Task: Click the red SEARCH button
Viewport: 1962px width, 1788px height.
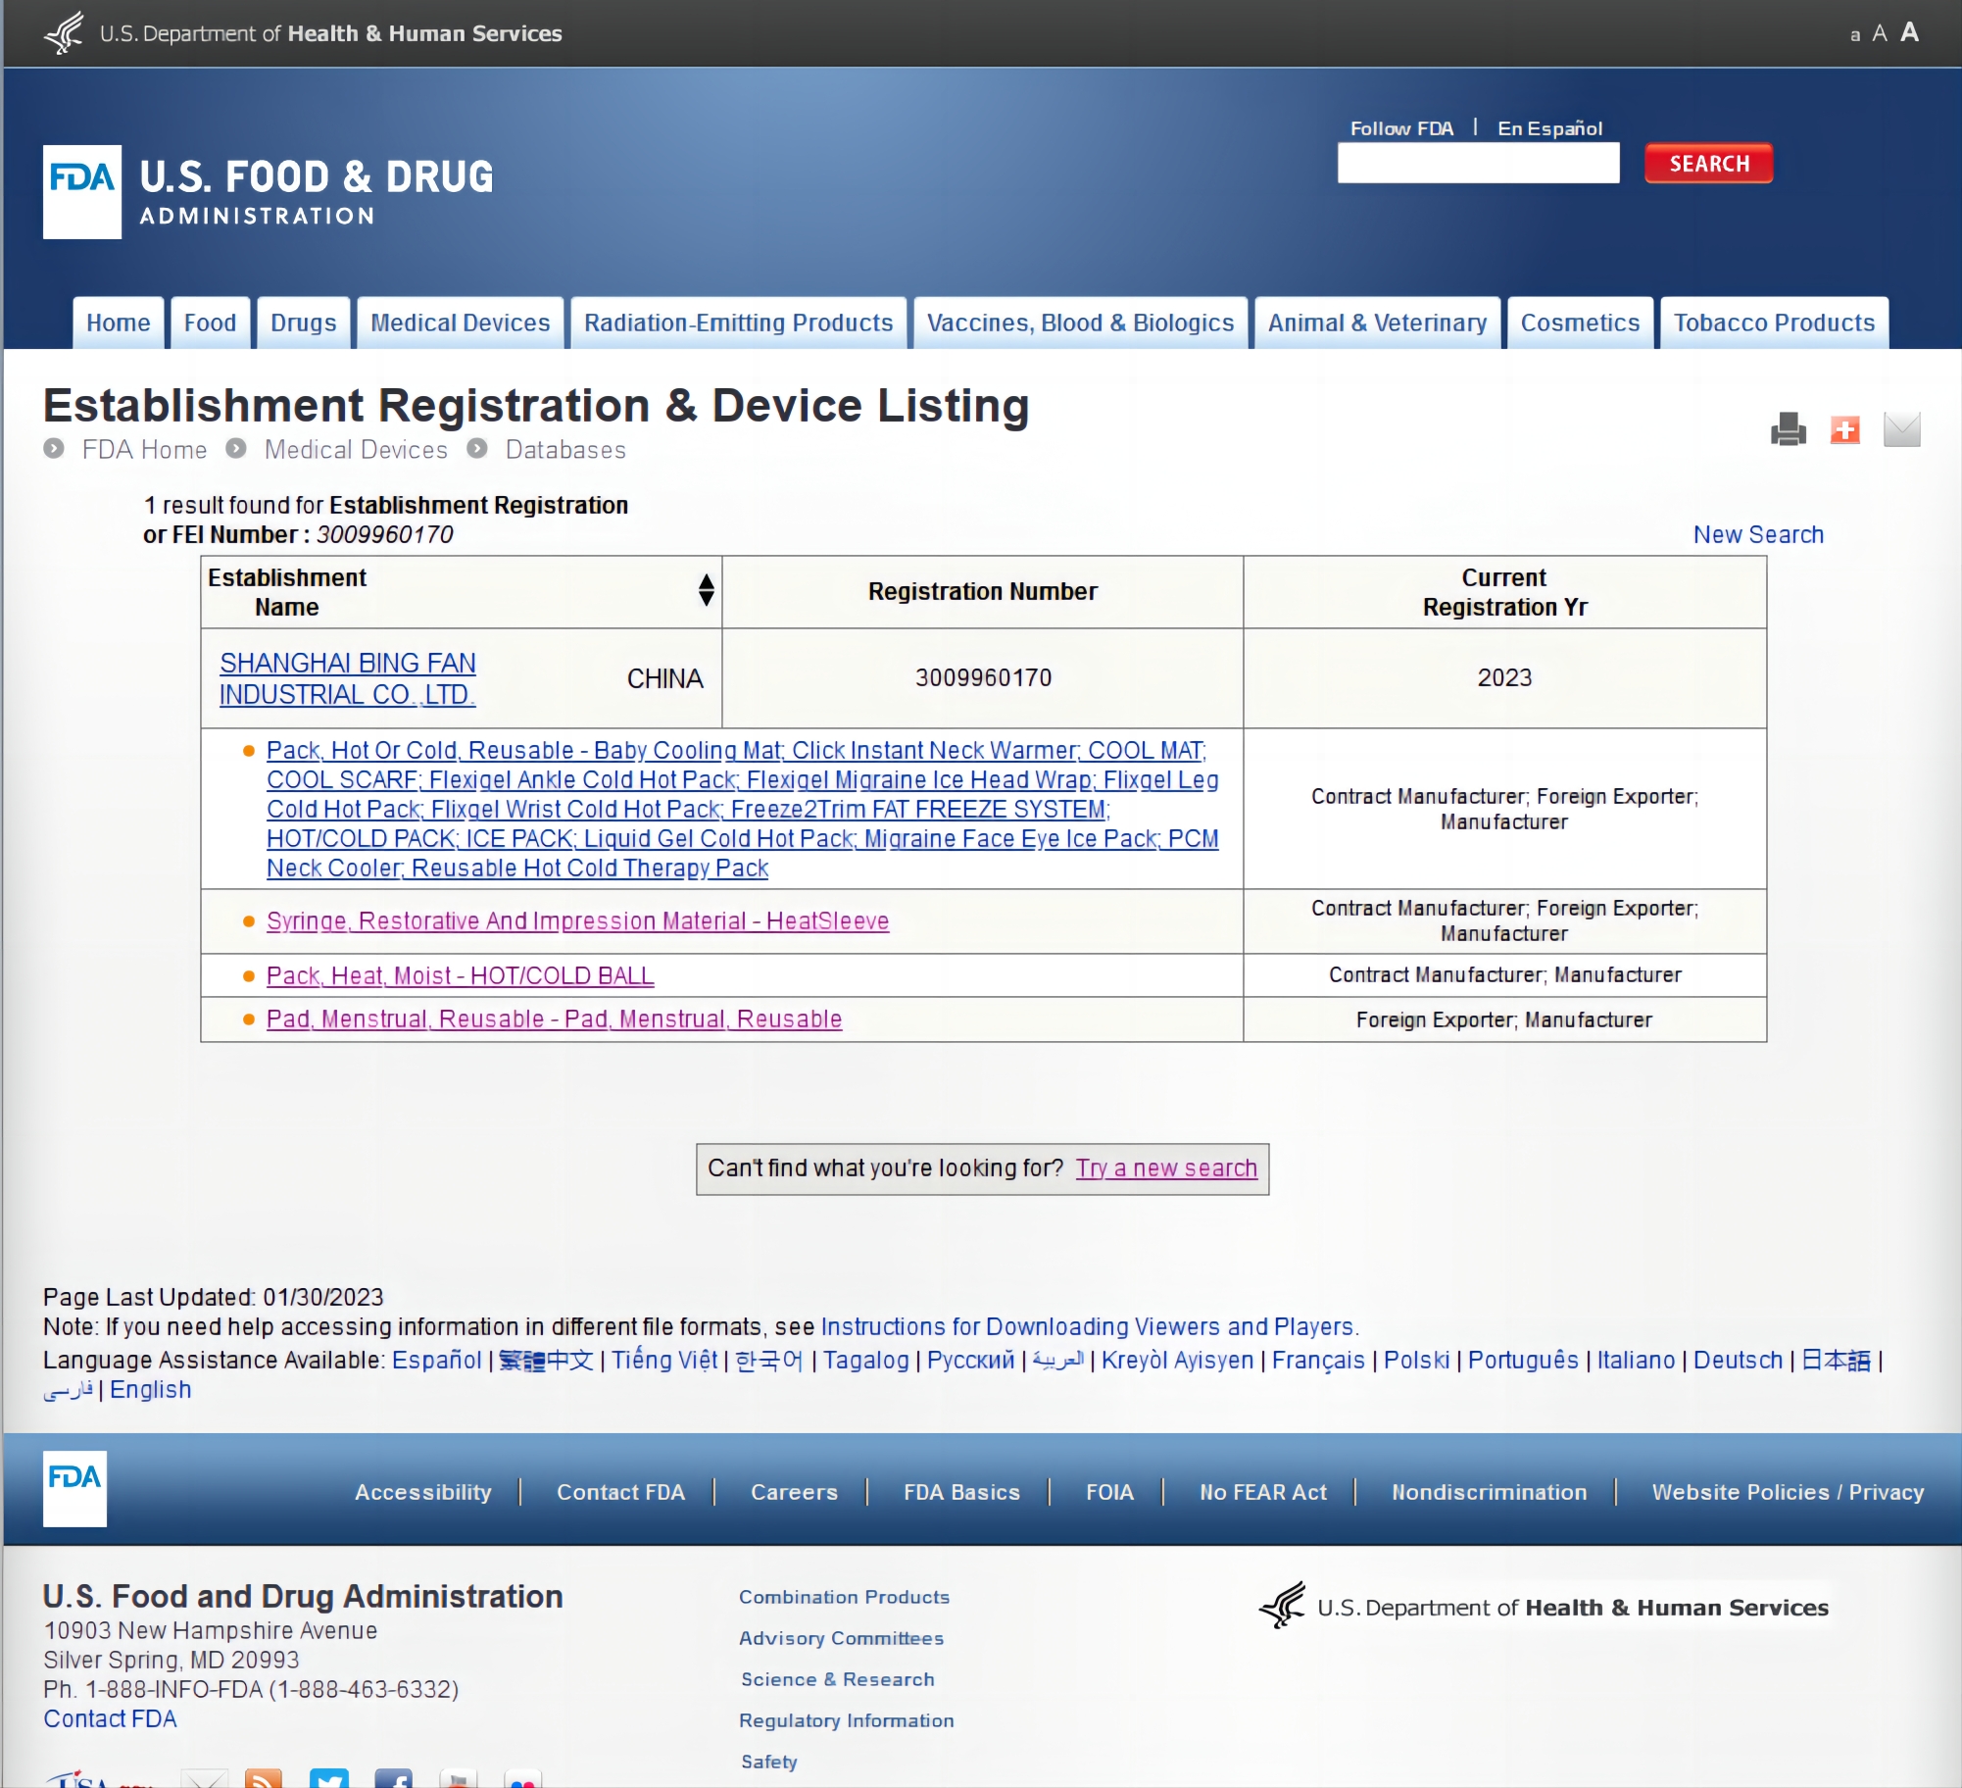Action: (x=1708, y=164)
